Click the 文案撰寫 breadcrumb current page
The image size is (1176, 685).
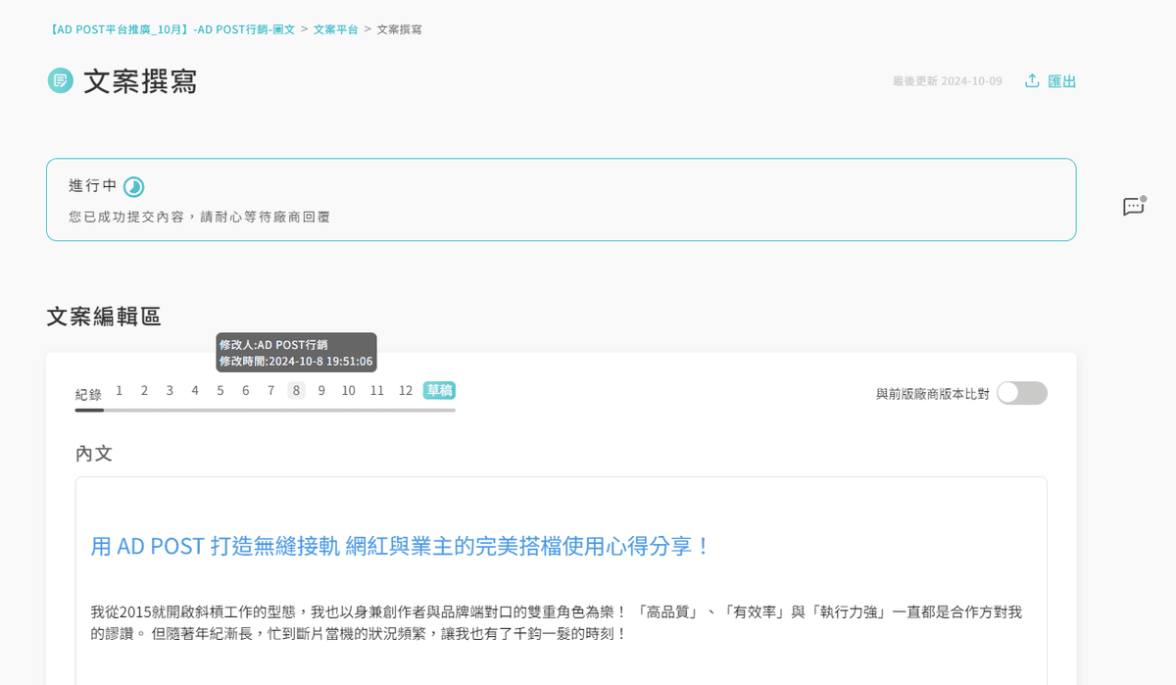pos(400,29)
